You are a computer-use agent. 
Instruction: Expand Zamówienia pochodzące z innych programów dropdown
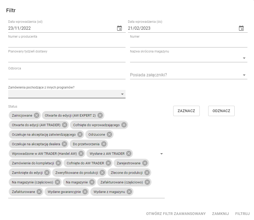[122, 94]
